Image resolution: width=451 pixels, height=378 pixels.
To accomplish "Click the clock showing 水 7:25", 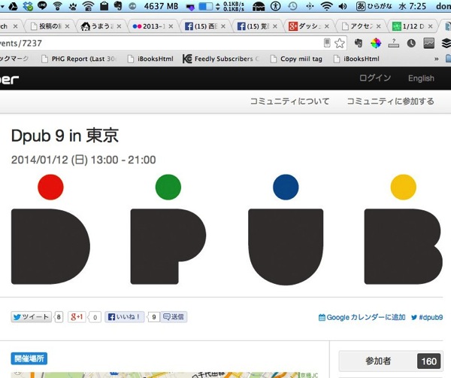I will click(412, 6).
